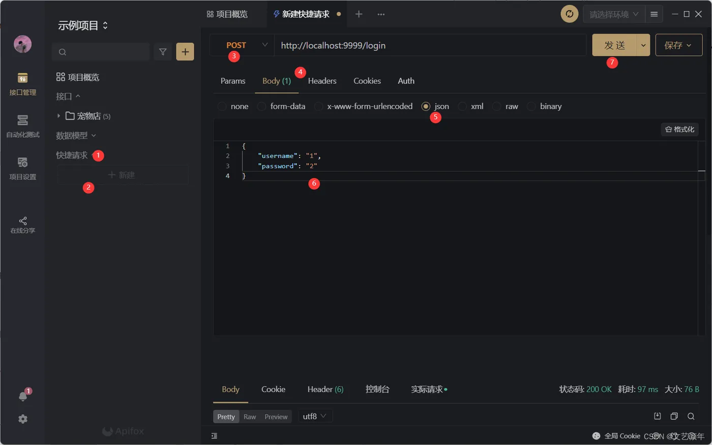The height and width of the screenshot is (445, 712).
Task: Toggle the word wrap icon in response
Action: pyautogui.click(x=214, y=436)
